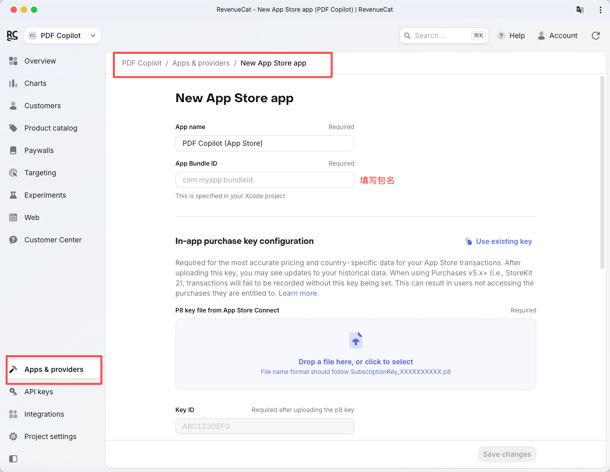Viewport: 610px width, 472px height.
Task: Click the Overview grid icon
Action: coord(14,61)
